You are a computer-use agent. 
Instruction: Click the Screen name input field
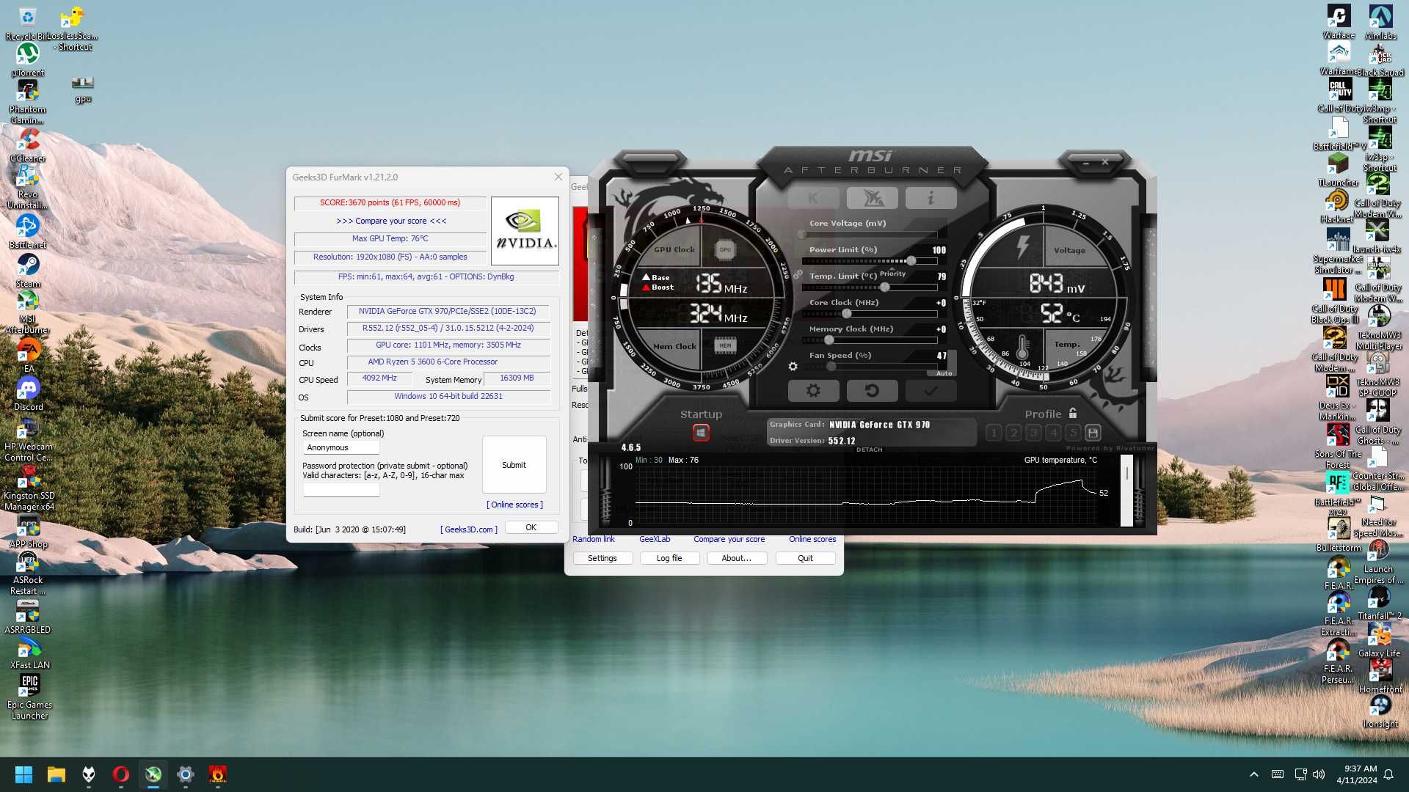tap(341, 447)
